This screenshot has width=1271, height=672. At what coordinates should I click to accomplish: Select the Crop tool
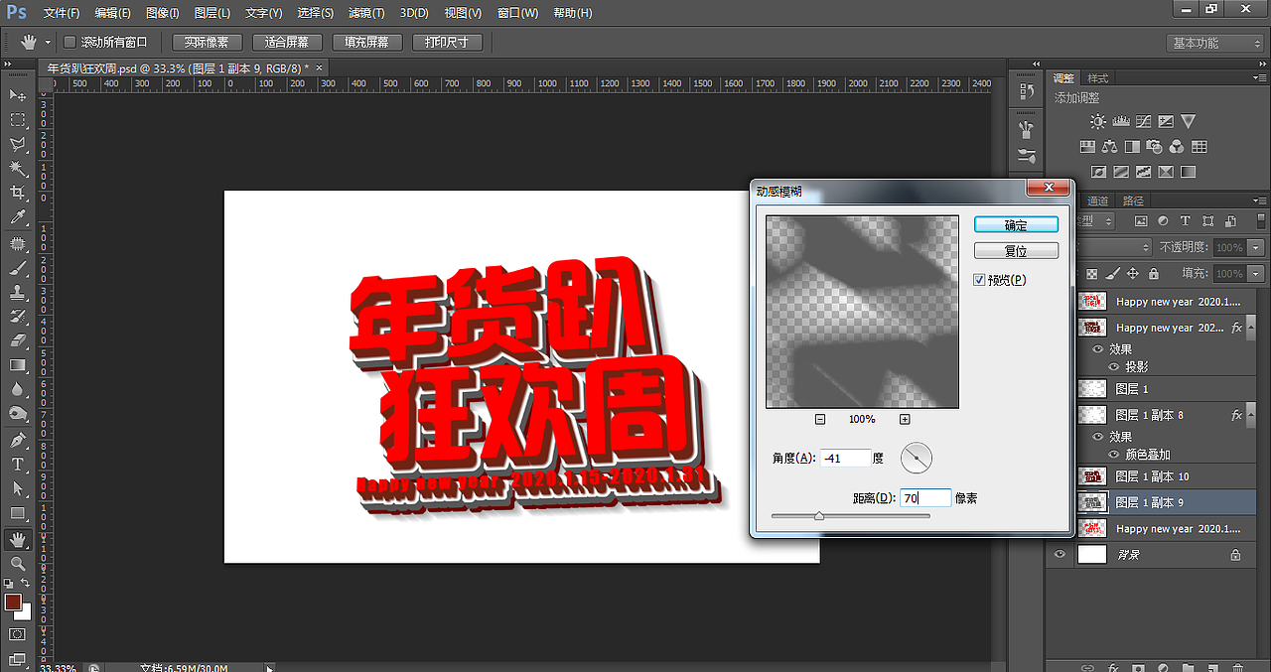pos(16,193)
